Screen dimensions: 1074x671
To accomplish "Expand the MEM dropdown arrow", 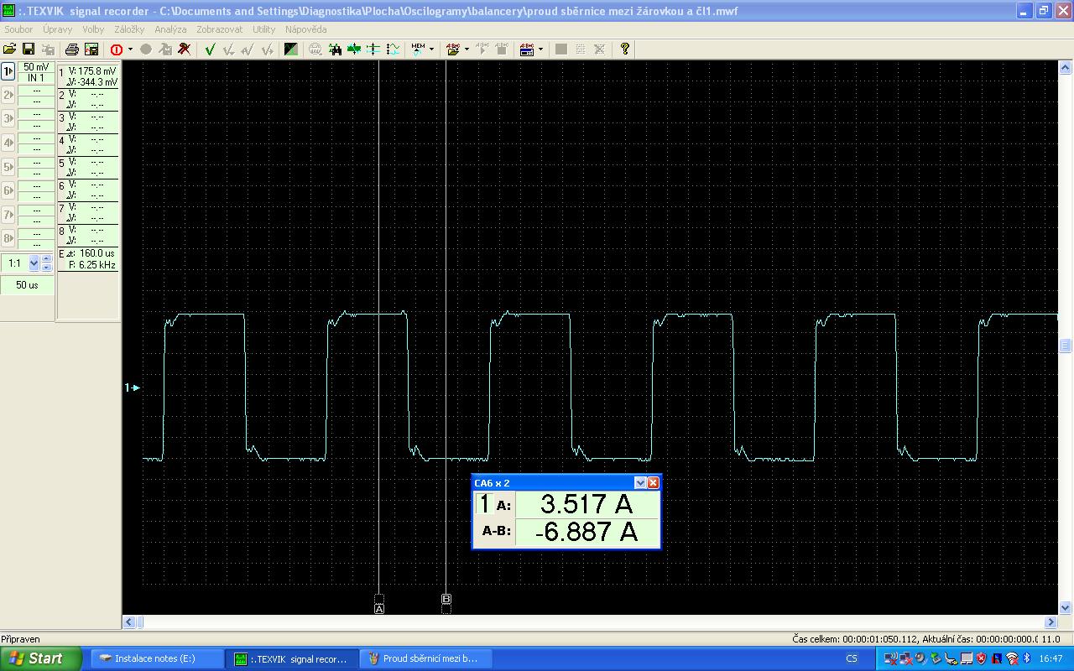I will pos(431,49).
